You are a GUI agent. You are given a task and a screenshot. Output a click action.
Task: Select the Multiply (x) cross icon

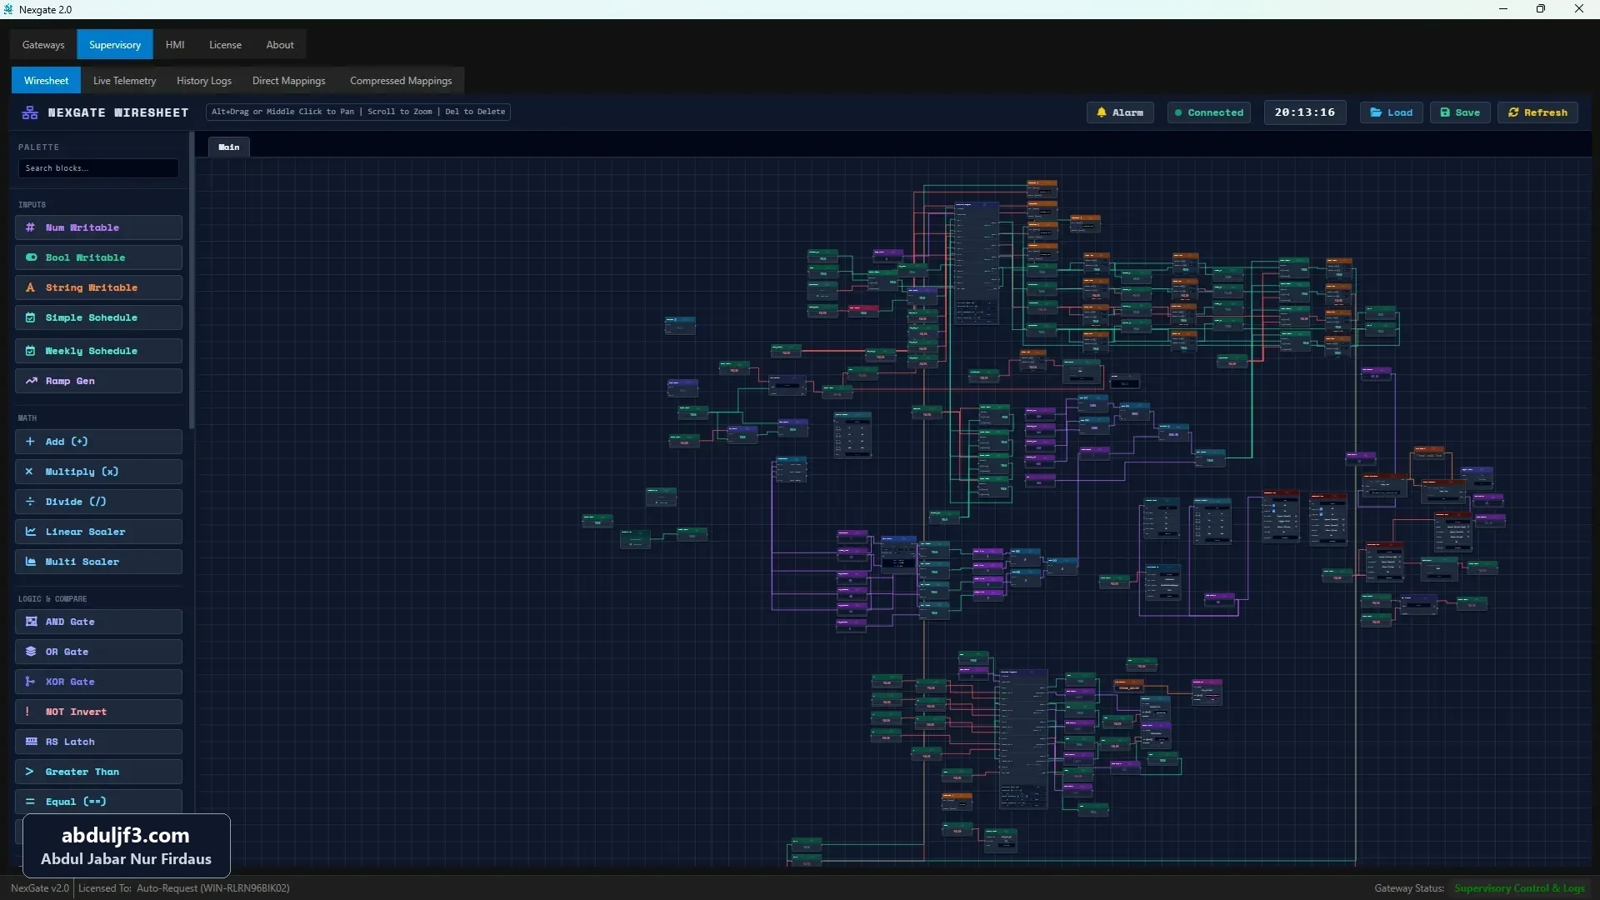pos(29,472)
